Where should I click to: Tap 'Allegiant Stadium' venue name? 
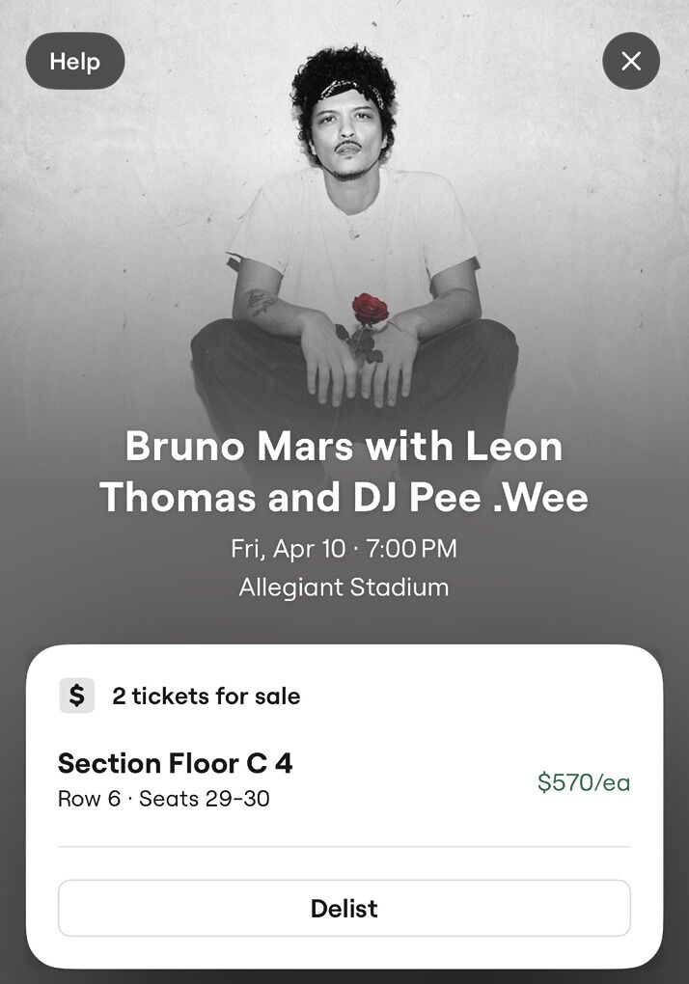point(344,587)
